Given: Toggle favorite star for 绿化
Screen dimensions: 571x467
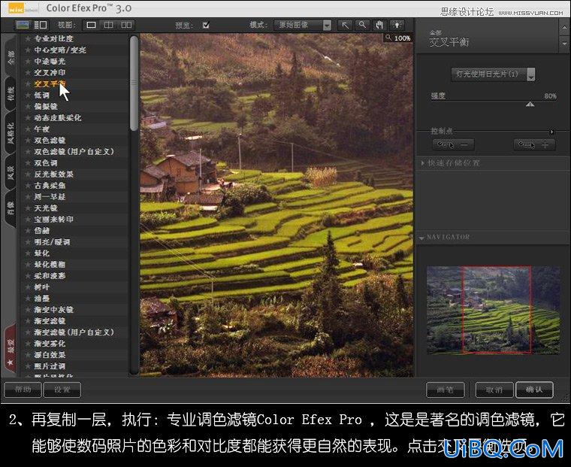Looking at the screenshot, I should click(x=28, y=253).
